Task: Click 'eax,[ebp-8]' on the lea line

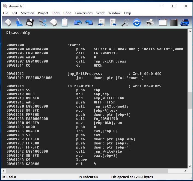Action: 106,131
